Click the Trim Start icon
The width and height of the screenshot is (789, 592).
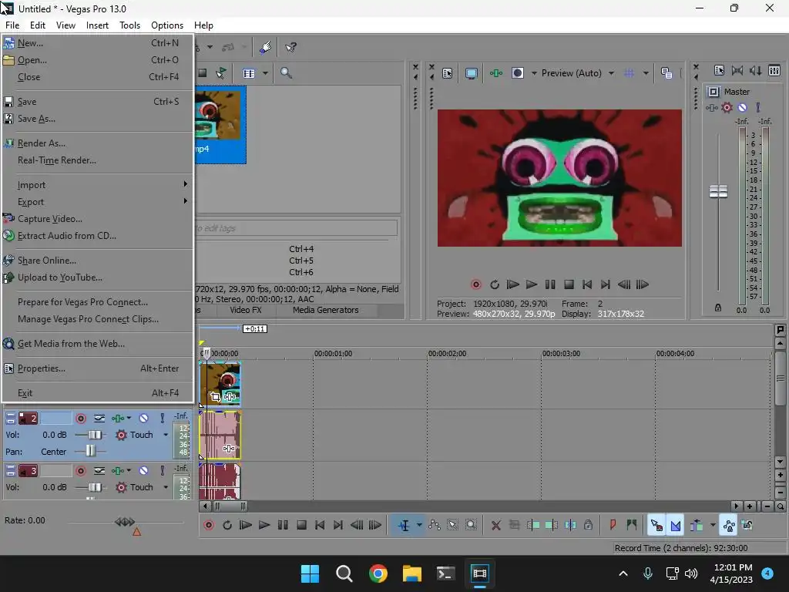pos(533,525)
